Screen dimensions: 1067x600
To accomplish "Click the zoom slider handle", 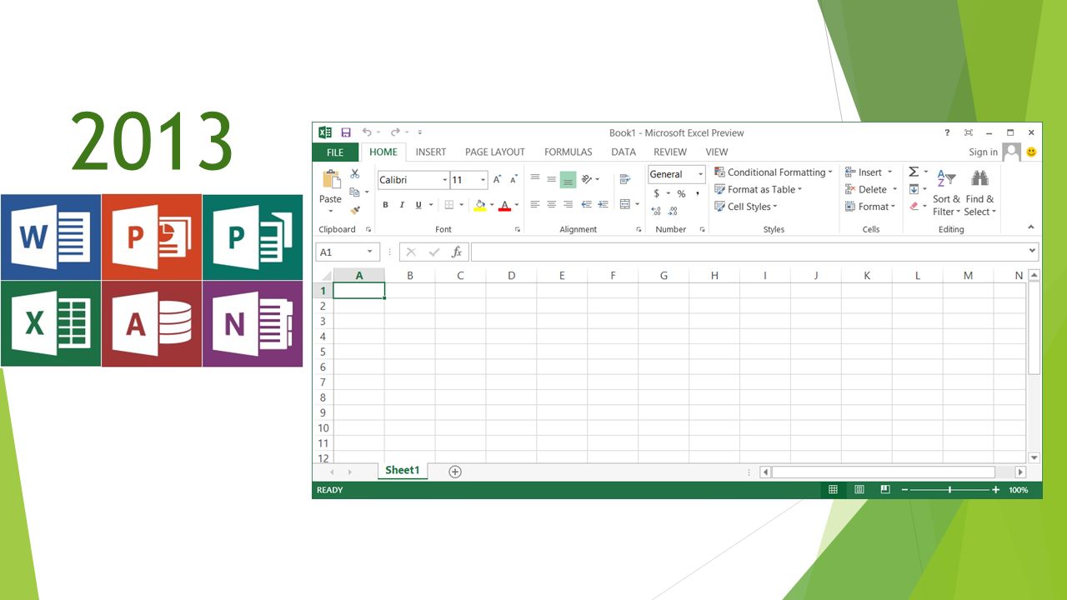I will pyautogui.click(x=949, y=490).
